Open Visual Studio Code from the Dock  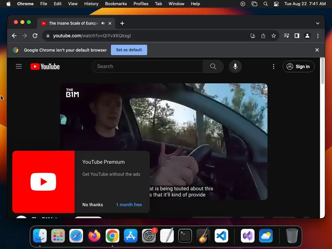coord(221,236)
